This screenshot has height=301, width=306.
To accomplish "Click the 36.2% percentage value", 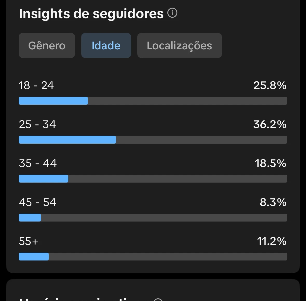I will [270, 124].
